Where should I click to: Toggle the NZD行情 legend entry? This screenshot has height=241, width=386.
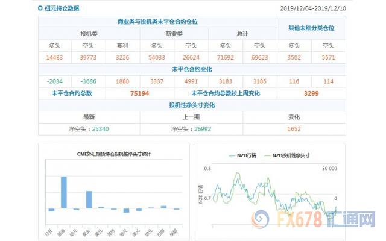242,155
